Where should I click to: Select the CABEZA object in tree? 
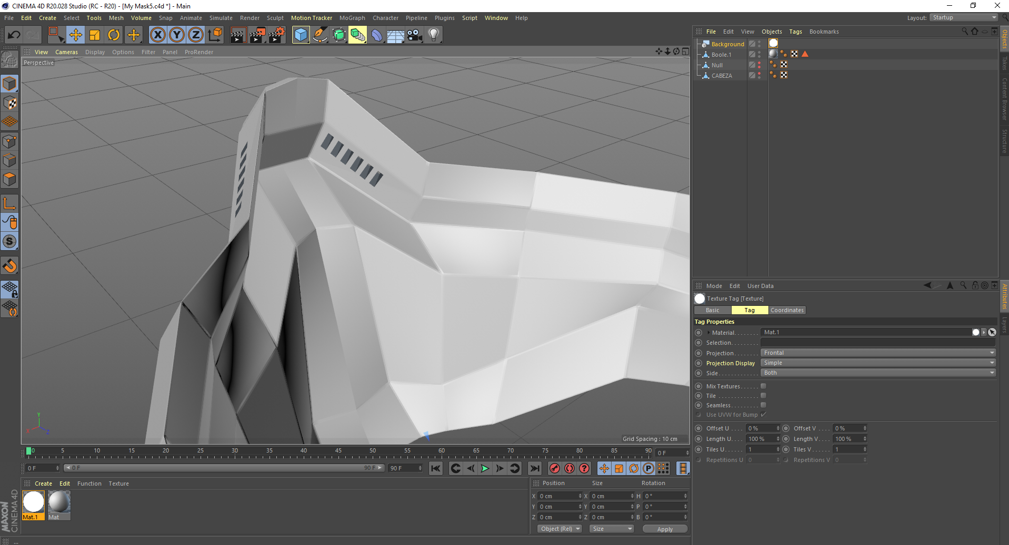721,76
